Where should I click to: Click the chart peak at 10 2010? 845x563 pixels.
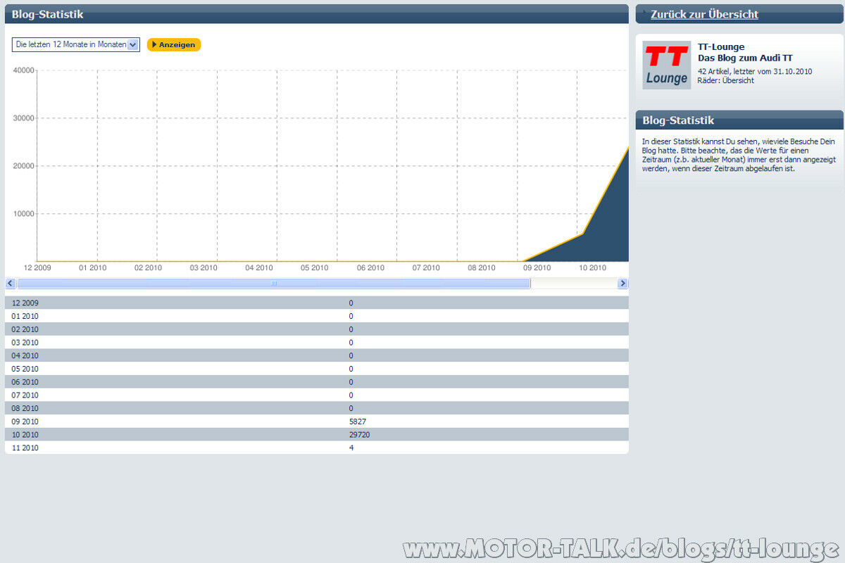point(625,149)
